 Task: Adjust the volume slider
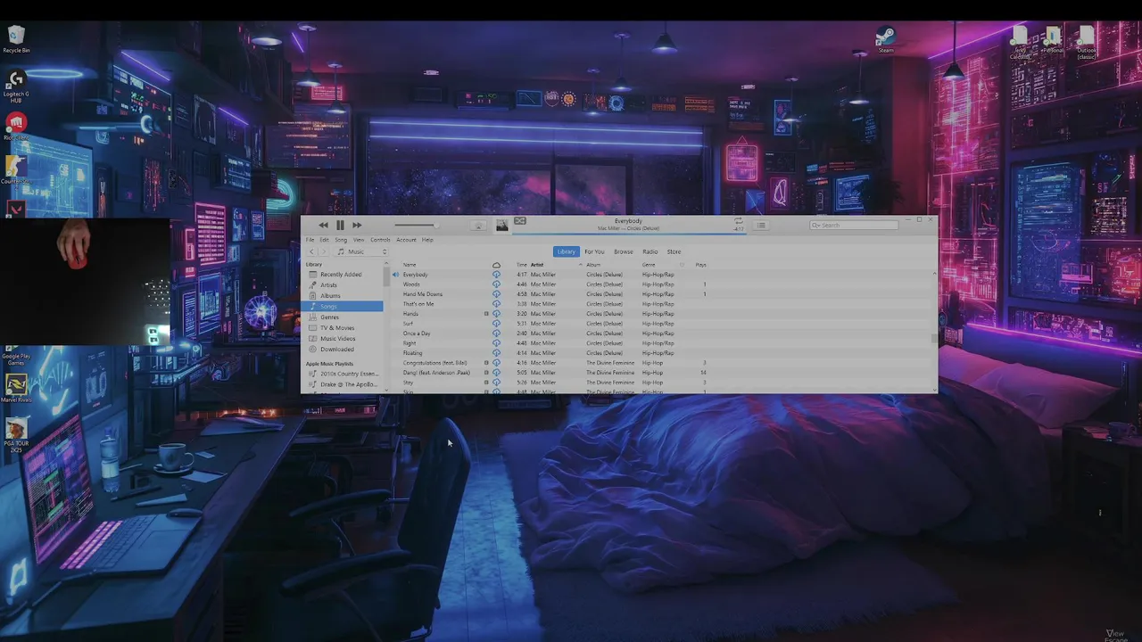[416, 226]
